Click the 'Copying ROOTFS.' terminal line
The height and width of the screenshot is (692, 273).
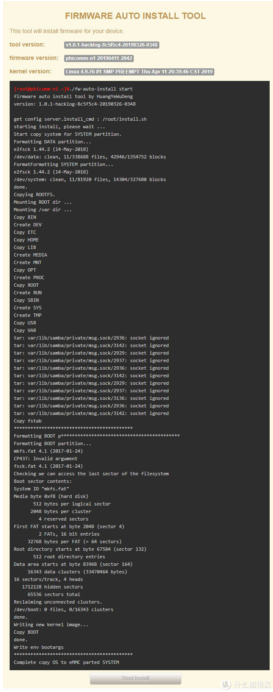point(34,194)
